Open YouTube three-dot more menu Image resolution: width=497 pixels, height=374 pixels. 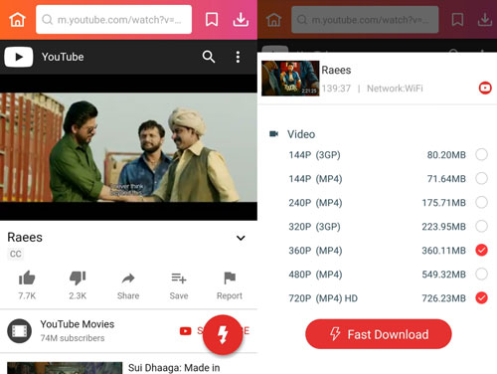[x=238, y=57]
